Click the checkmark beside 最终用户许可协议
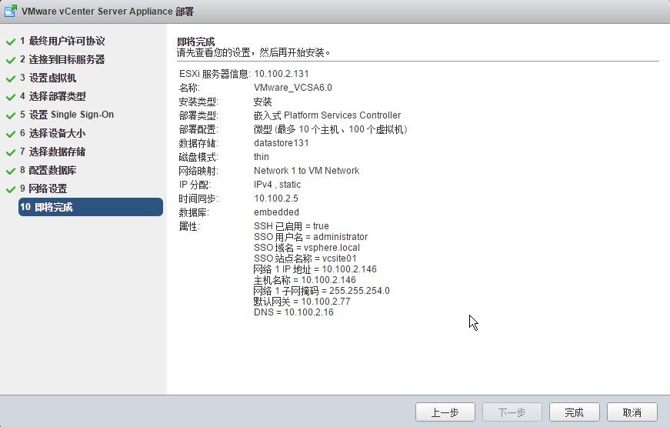Image resolution: width=670 pixels, height=427 pixels. tap(11, 42)
